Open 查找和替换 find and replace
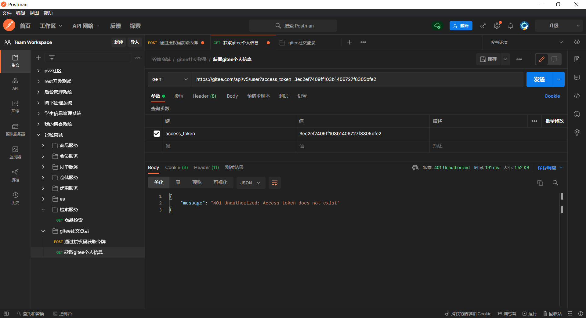586x318 pixels. 31,314
